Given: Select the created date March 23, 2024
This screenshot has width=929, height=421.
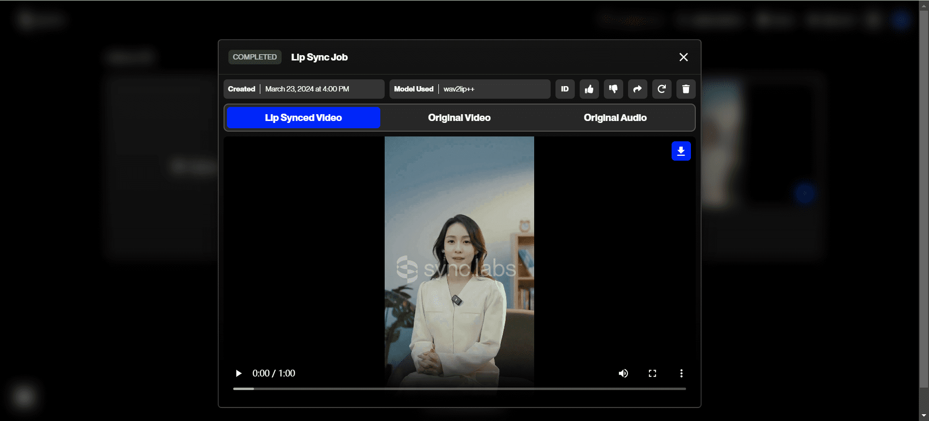Looking at the screenshot, I should tap(307, 89).
